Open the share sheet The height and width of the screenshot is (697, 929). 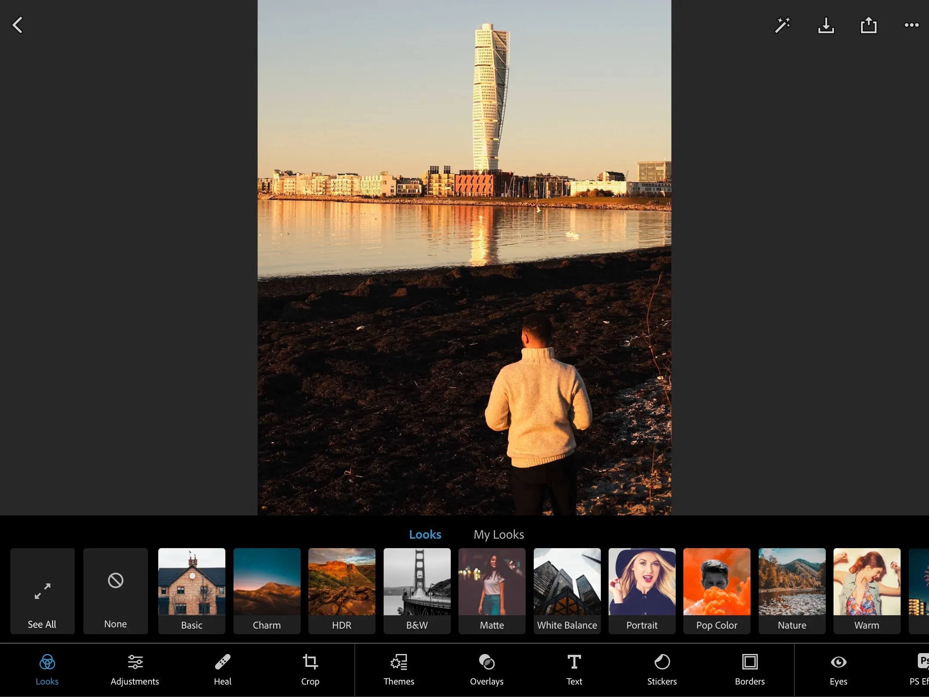pyautogui.click(x=868, y=25)
